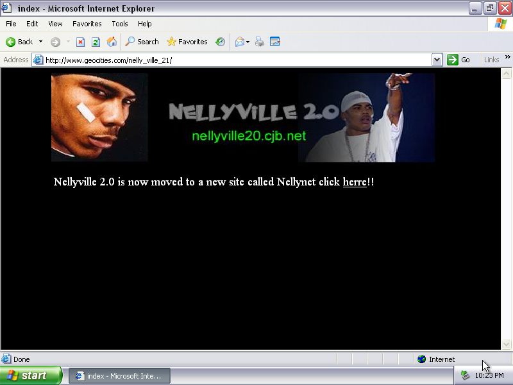The image size is (513, 385).
Task: Go to the Home page icon
Action: [112, 42]
